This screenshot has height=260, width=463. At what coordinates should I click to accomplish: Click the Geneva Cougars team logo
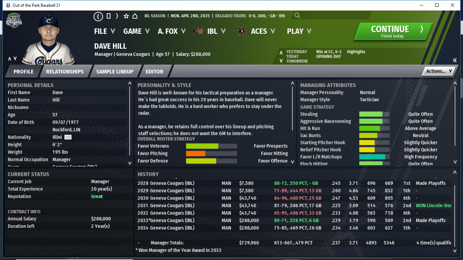(14, 21)
